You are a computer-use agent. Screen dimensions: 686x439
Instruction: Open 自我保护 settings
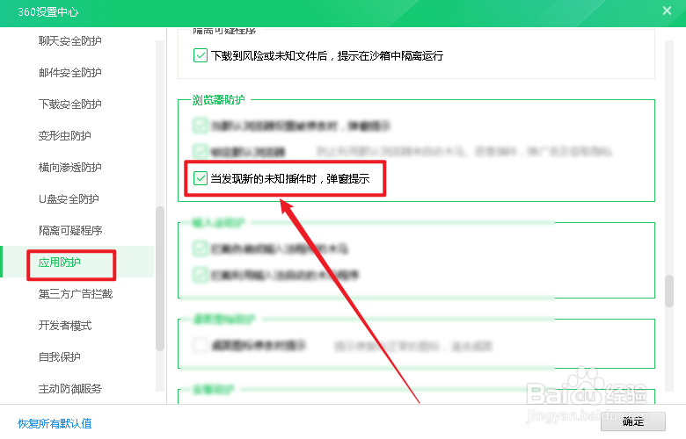(60, 356)
